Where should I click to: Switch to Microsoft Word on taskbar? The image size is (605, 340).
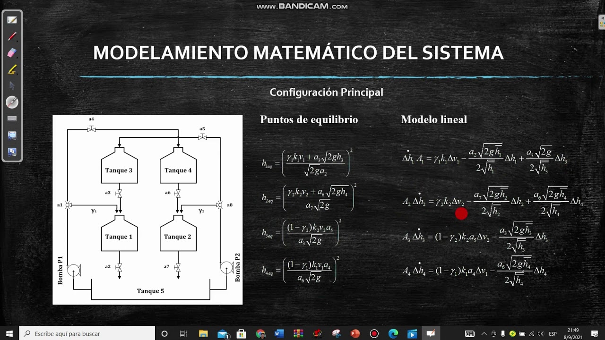[x=279, y=333]
